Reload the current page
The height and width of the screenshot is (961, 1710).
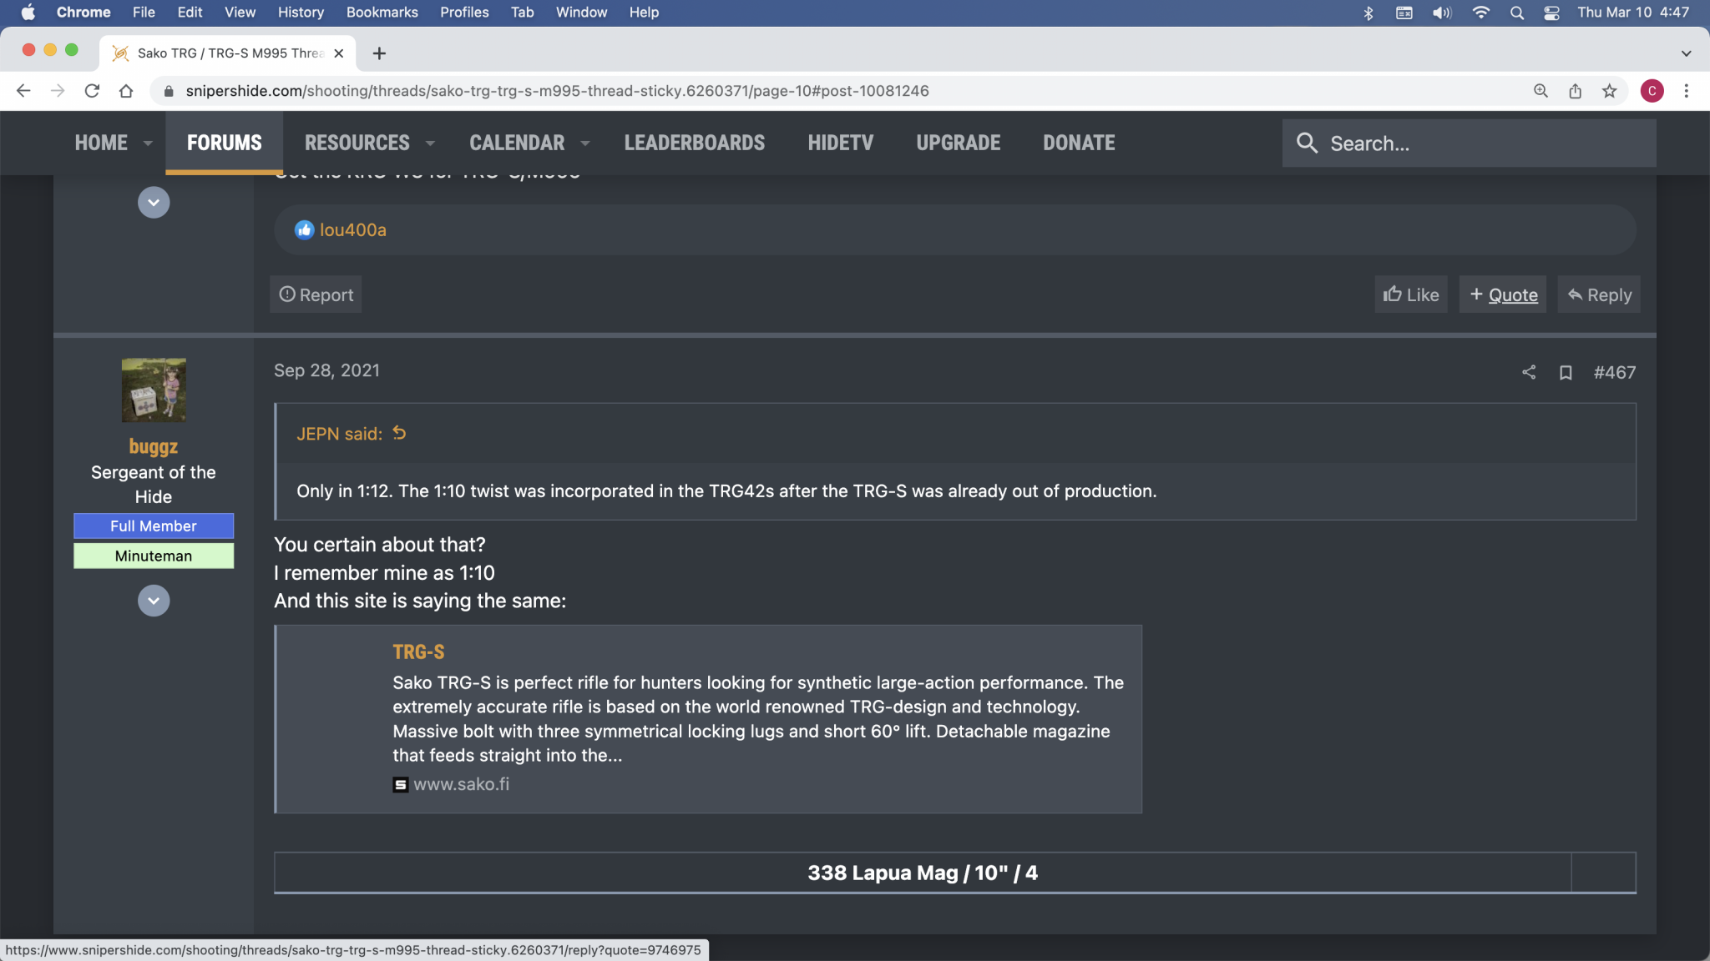[92, 91]
